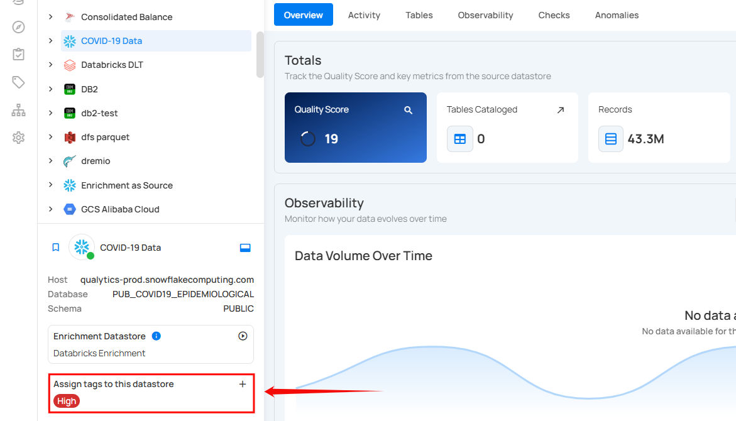Screen dimensions: 736x421
Task: Open the Tags icon in left sidebar
Action: tap(18, 82)
